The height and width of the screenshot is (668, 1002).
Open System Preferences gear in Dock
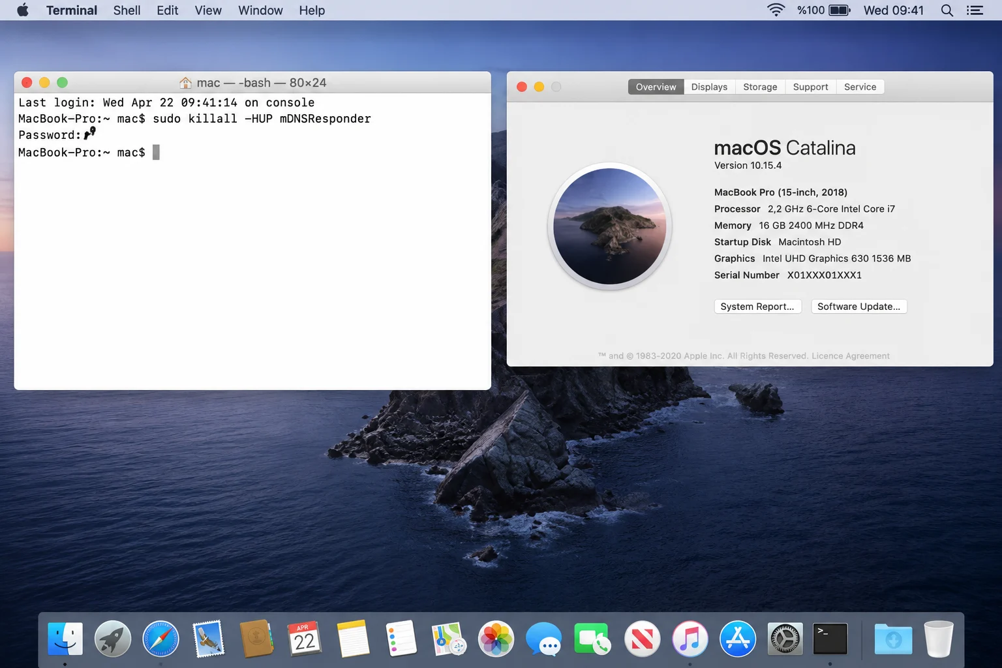pos(785,639)
